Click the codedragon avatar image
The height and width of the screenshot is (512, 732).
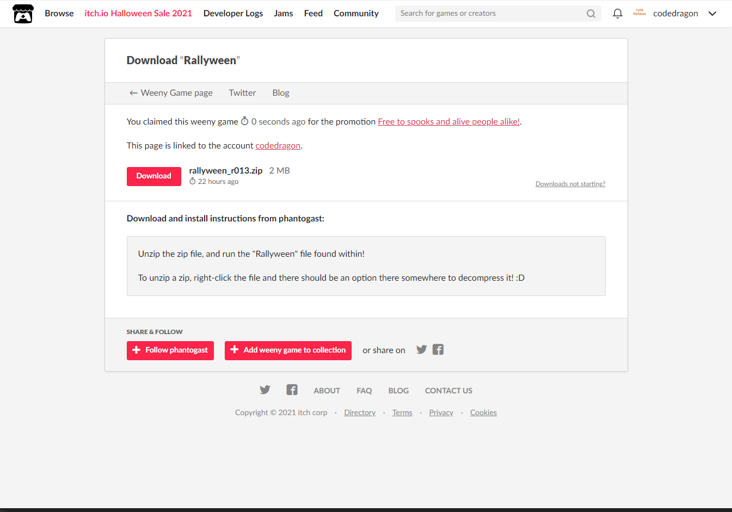point(639,13)
